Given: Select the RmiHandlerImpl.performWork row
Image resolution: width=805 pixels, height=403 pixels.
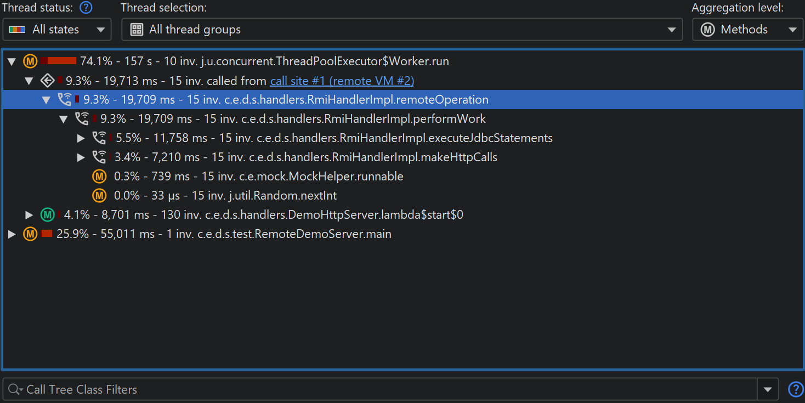Looking at the screenshot, I should point(293,119).
